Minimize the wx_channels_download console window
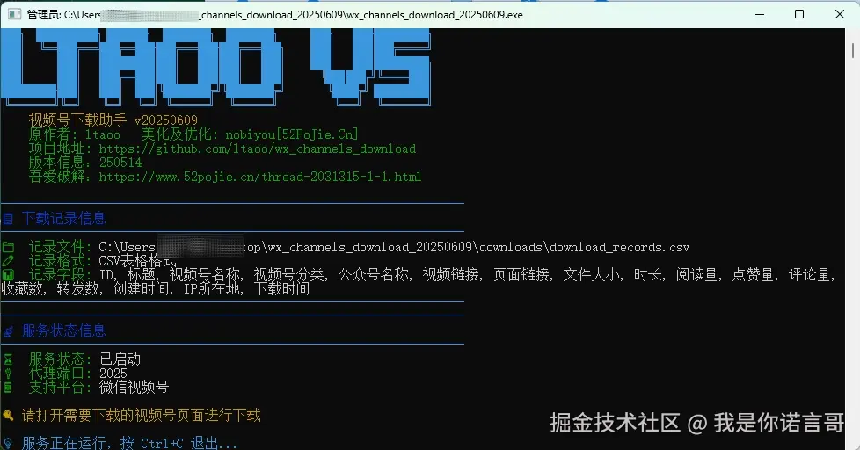 (x=760, y=14)
